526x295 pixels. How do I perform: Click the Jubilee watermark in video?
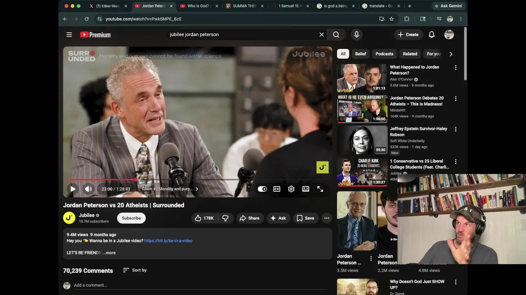[x=322, y=167]
